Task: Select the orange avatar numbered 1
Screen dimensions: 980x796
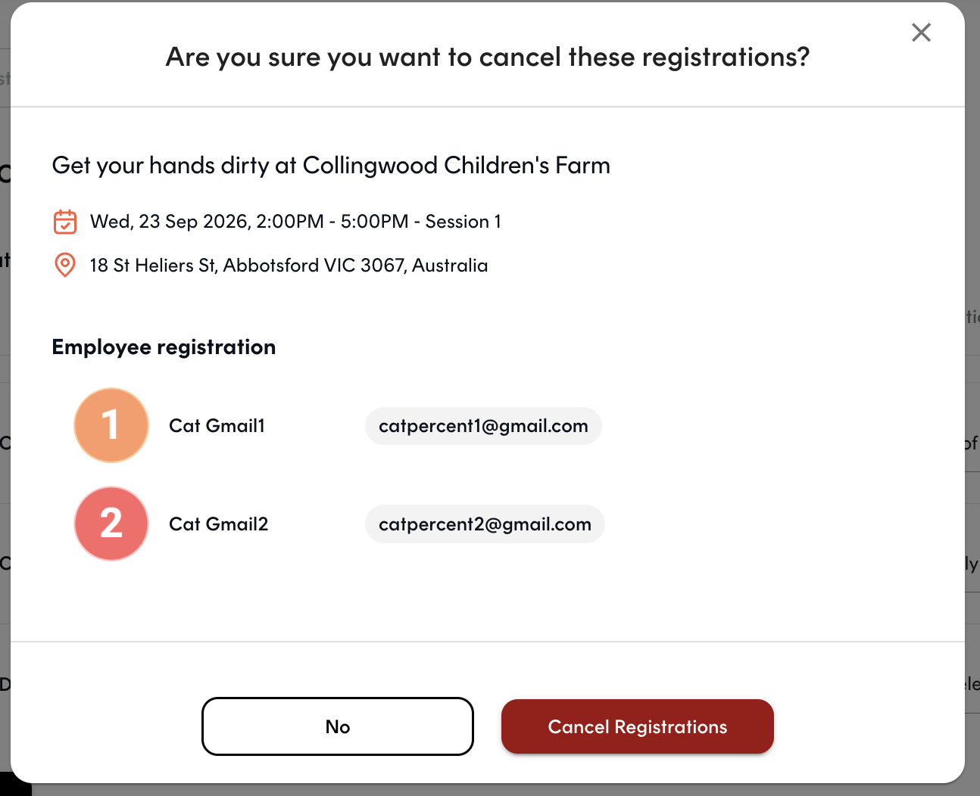Action: click(111, 425)
